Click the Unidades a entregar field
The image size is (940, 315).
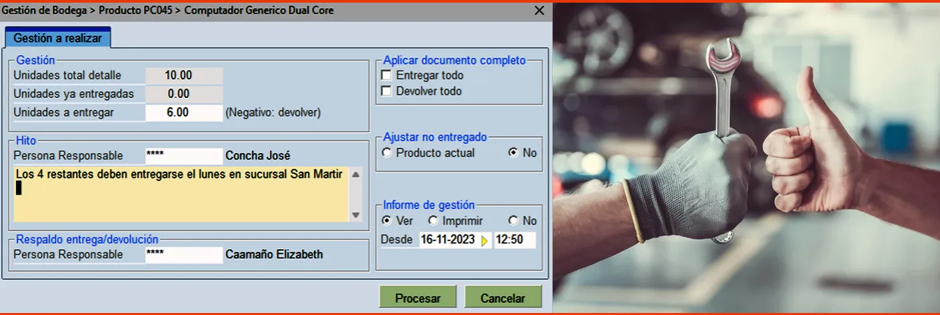pos(184,113)
